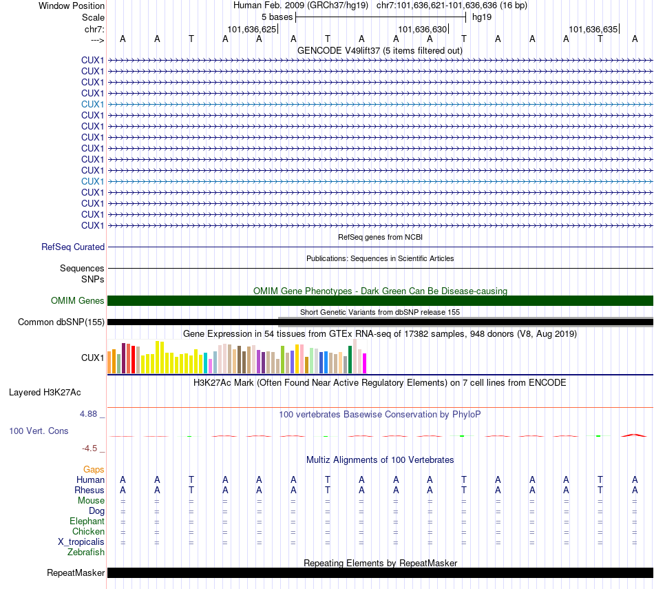654x589 pixels.
Task: Open the OMIM Gene Phenotypes title
Action: pos(380,291)
